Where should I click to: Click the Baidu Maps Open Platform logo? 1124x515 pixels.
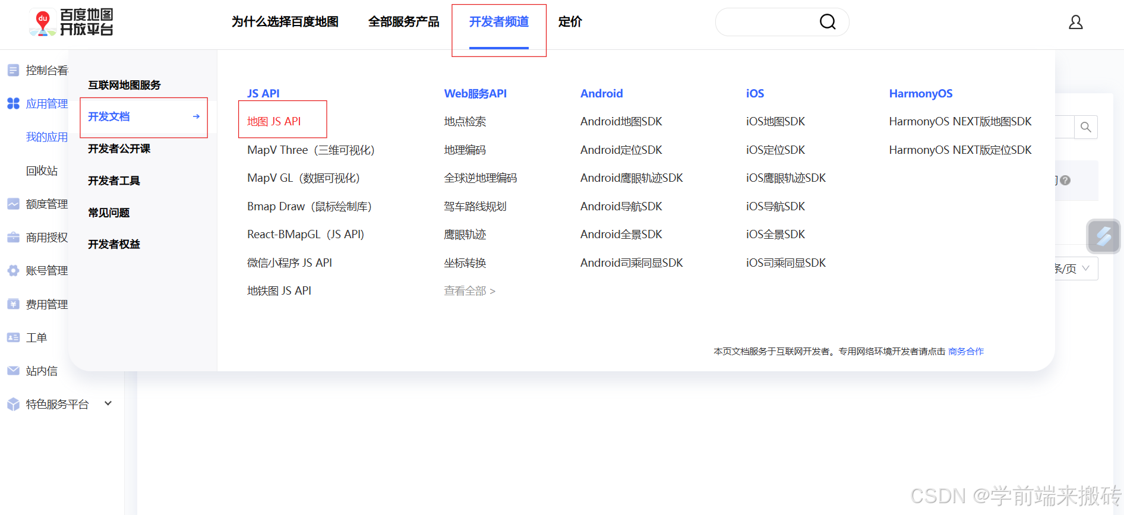coord(71,22)
